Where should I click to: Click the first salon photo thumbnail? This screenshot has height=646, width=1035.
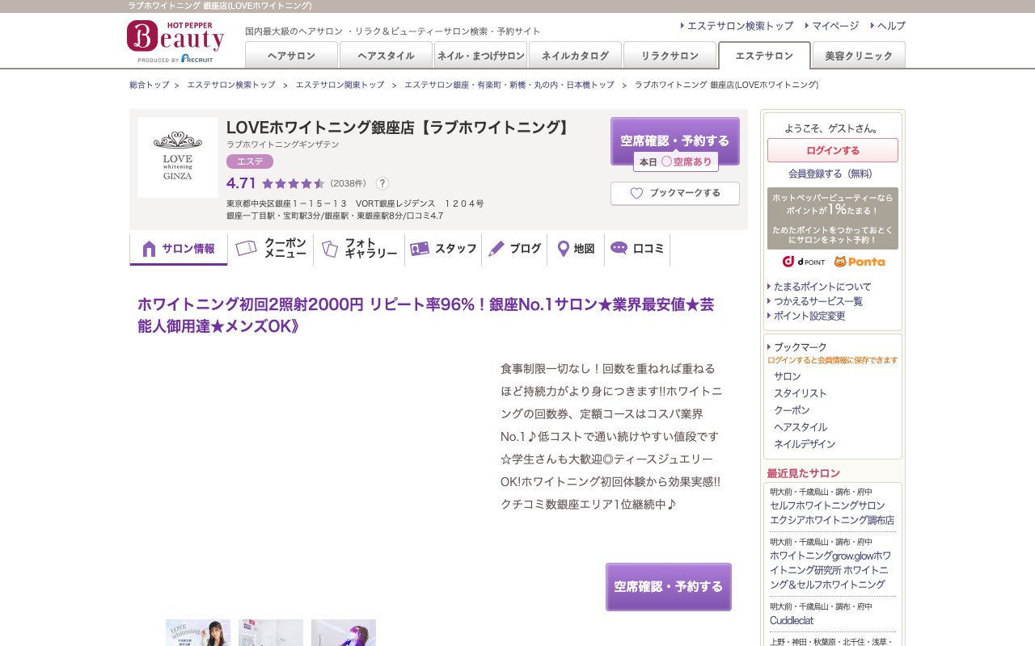(197, 633)
